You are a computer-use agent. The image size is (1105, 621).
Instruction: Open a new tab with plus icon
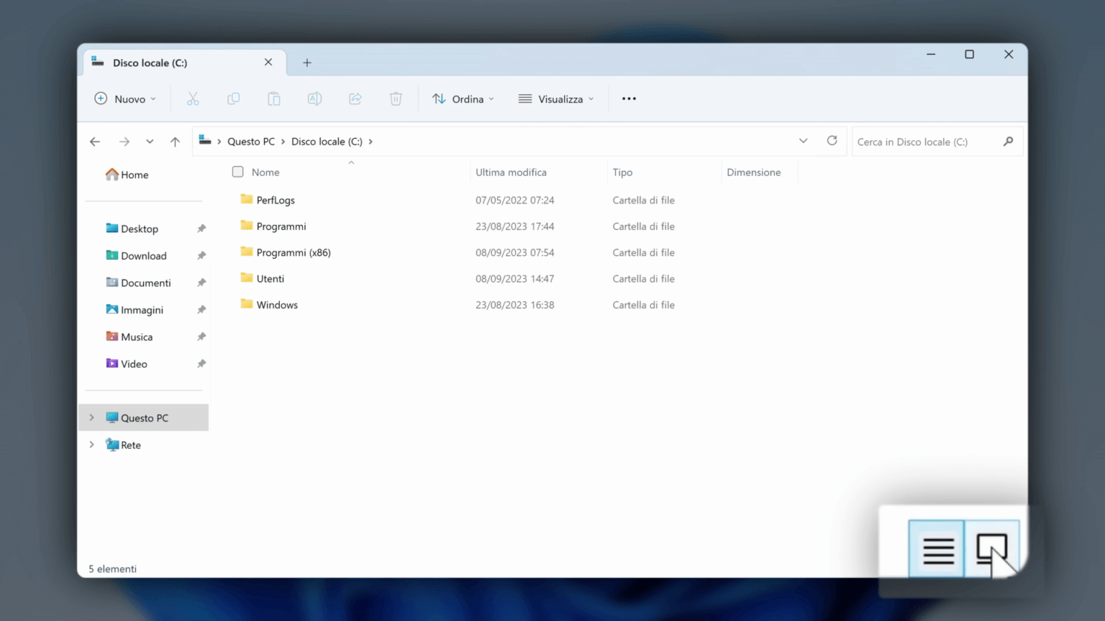(x=307, y=63)
